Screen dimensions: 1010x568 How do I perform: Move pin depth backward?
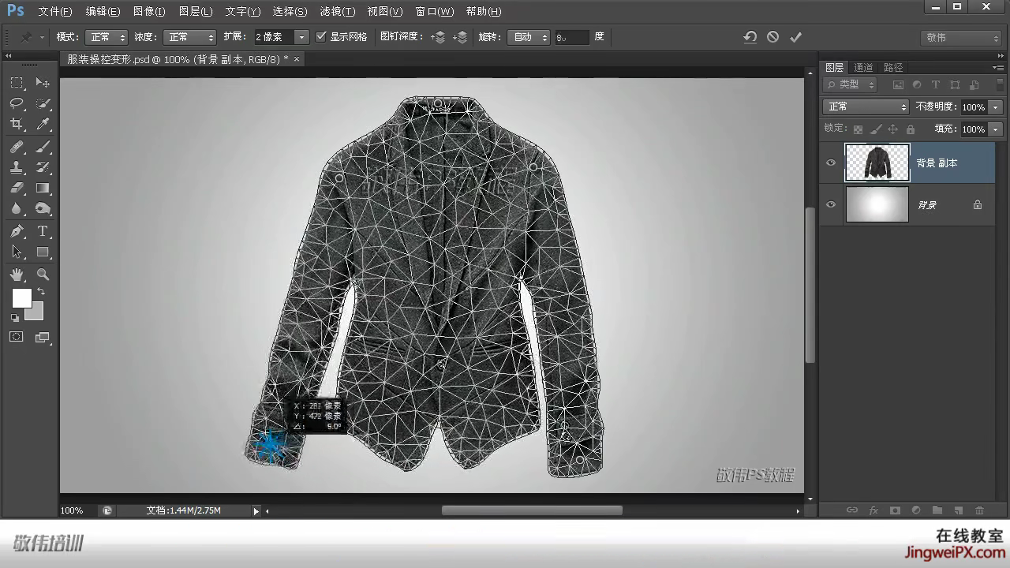460,37
